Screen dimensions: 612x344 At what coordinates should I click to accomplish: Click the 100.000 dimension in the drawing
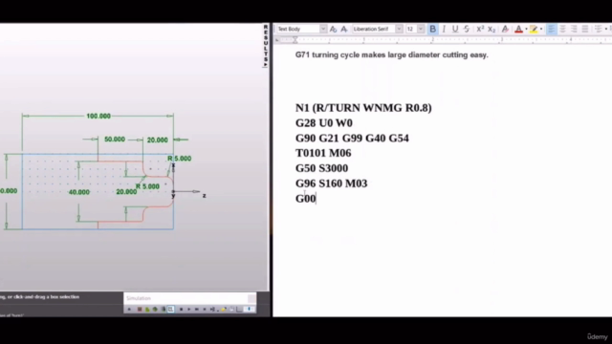coord(98,117)
